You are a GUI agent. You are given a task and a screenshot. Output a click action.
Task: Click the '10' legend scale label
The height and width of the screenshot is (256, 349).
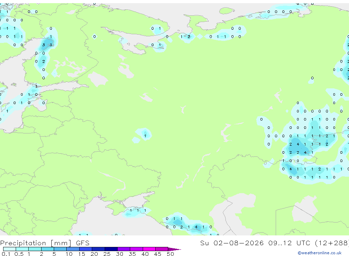coord(69,254)
